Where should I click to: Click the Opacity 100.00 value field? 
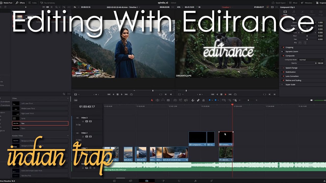coord(320,63)
